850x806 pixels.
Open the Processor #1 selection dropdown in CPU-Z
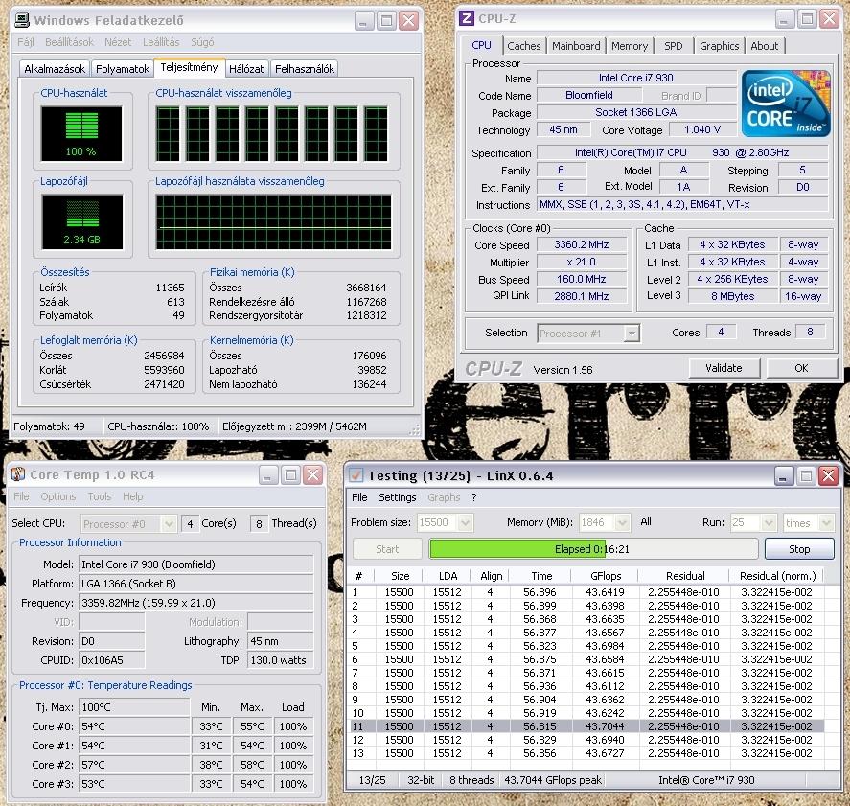click(x=631, y=334)
